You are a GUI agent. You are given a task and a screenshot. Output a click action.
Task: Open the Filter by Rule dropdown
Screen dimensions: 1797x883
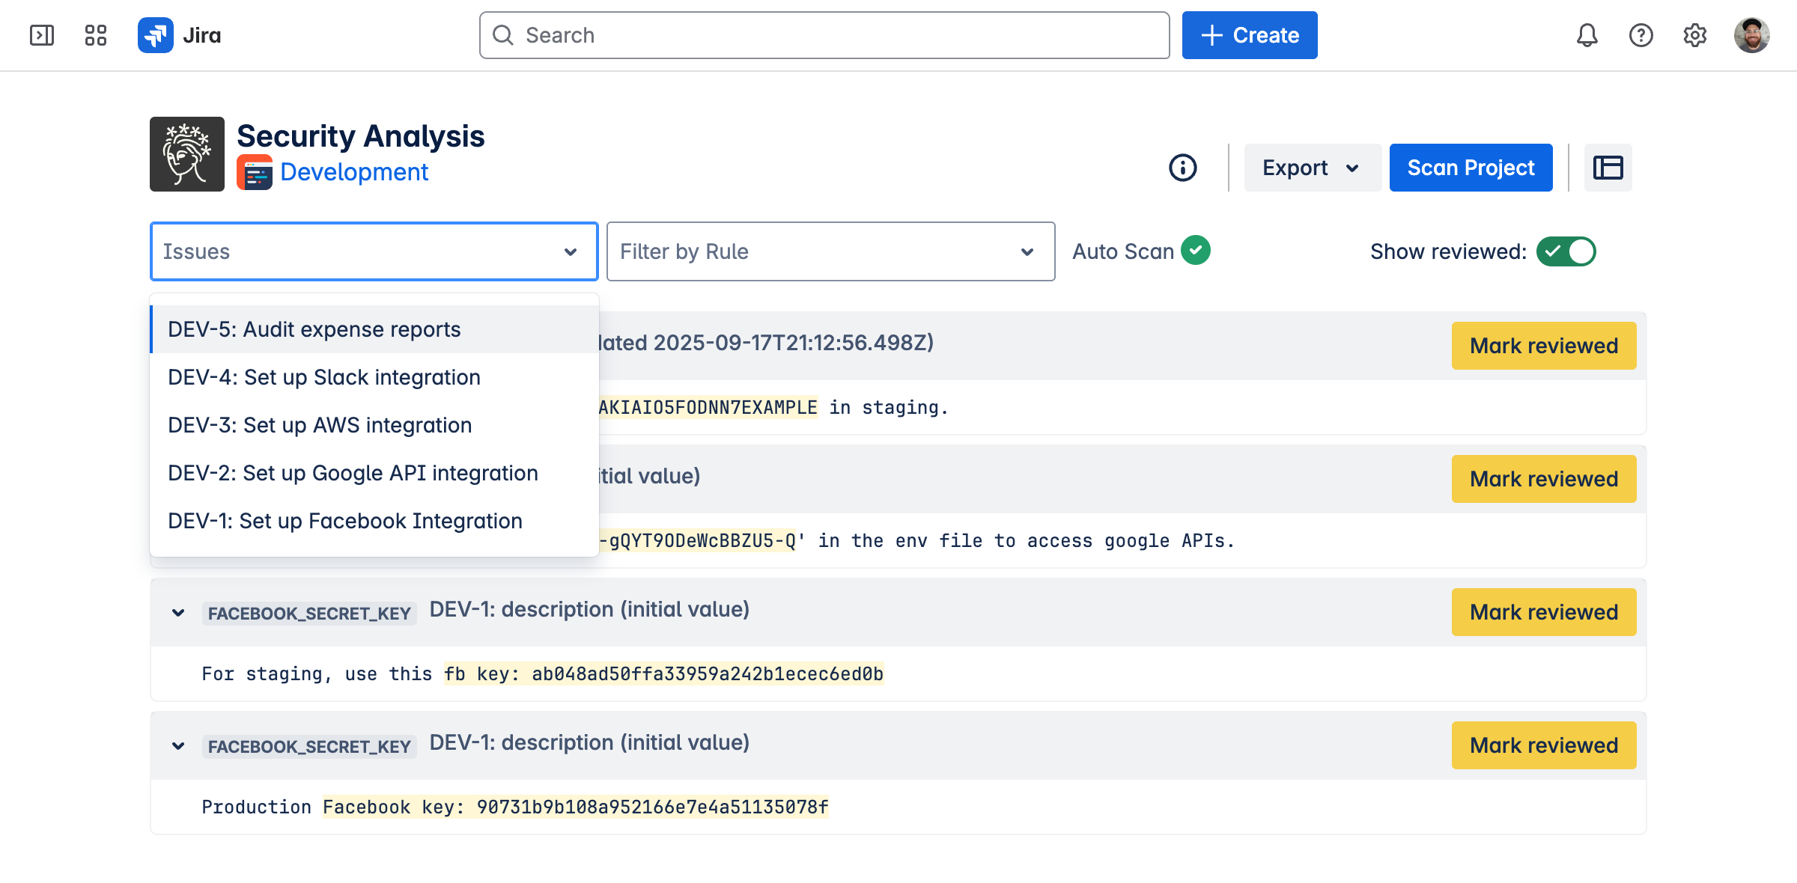pos(830,251)
